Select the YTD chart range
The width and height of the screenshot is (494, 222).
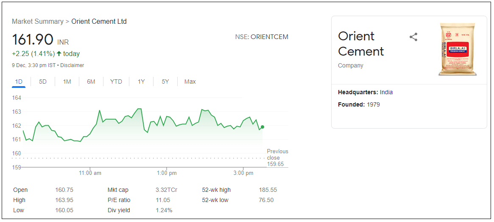click(116, 81)
